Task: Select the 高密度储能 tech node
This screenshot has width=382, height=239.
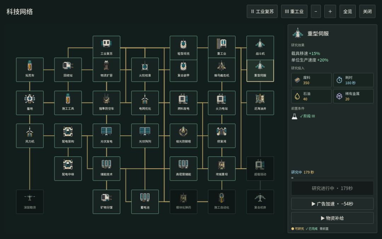Action: click(x=184, y=169)
